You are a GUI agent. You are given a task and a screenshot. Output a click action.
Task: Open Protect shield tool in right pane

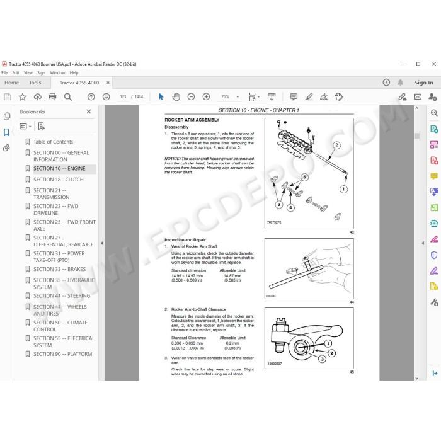[x=434, y=255]
